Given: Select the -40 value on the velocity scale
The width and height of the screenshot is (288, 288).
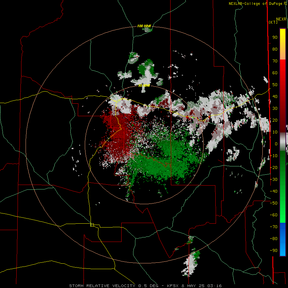Looking at the screenshot, I should [274, 191].
